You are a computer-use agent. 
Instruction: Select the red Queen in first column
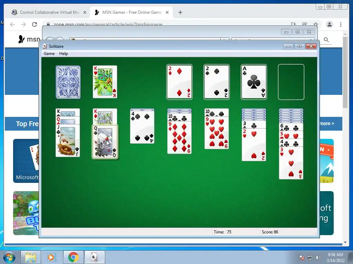pyautogui.click(x=68, y=120)
